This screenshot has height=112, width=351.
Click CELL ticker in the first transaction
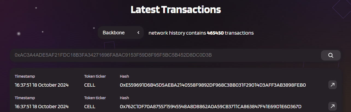90,85
